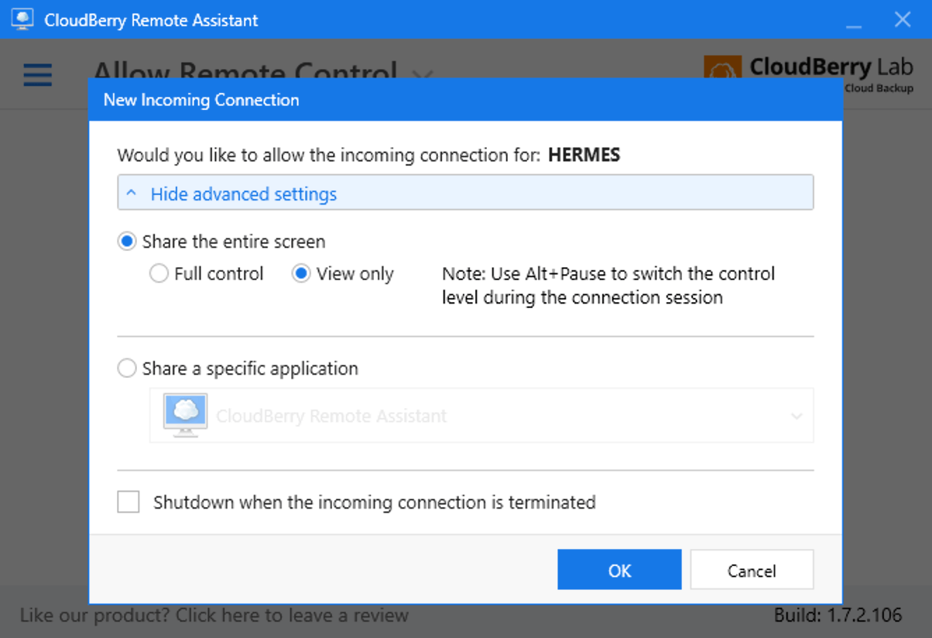Collapse the Hide advanced settings section
The width and height of the screenshot is (932, 638).
point(243,194)
